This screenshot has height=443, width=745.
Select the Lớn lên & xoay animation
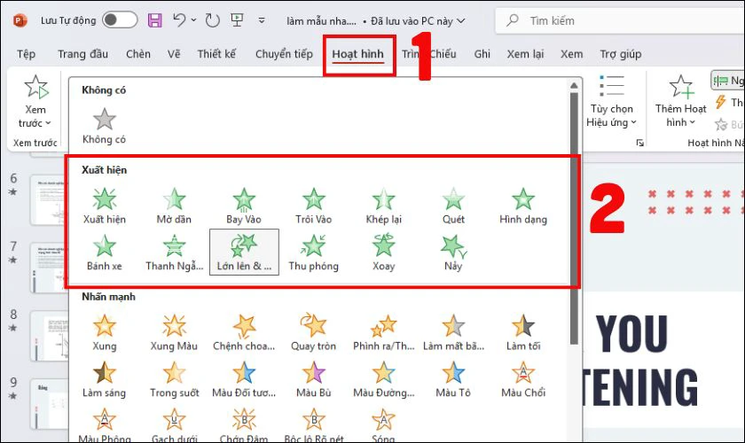click(244, 253)
